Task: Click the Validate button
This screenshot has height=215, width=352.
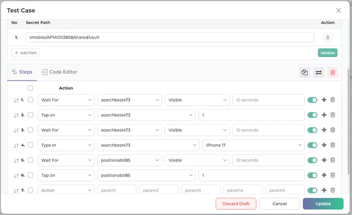Action: 327,53
